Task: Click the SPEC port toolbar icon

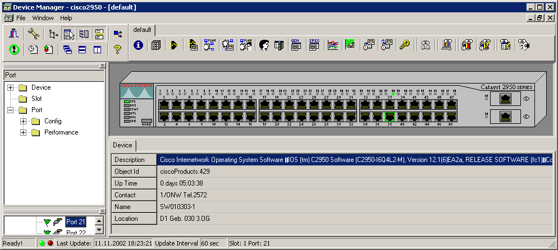Action: 314,45
